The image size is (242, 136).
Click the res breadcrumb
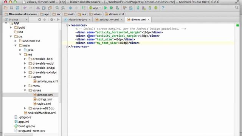tap(82, 14)
